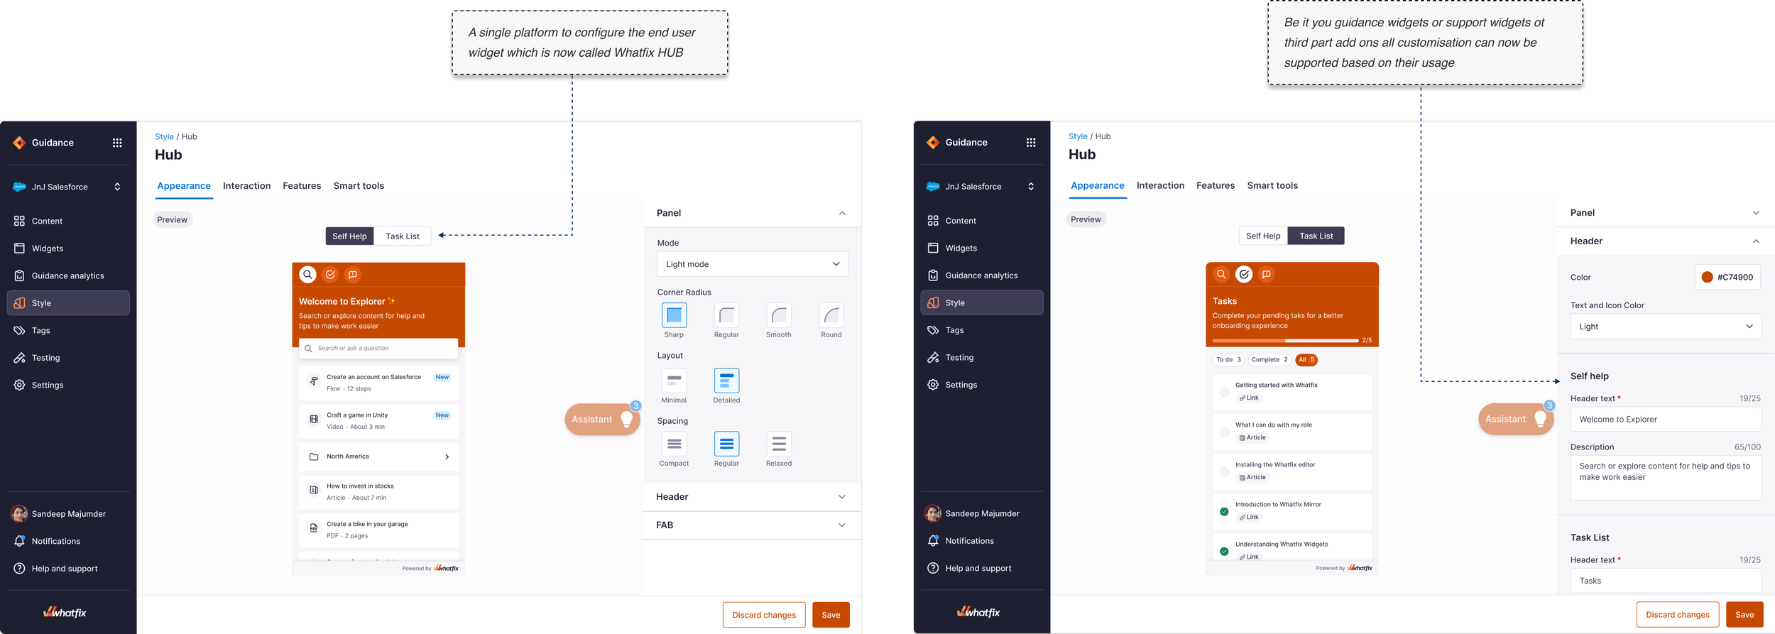Click the Description text area
The image size is (1775, 634).
pos(1666,477)
